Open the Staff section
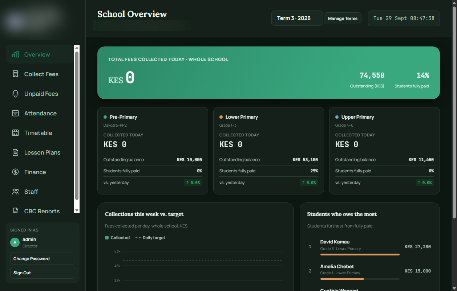Image resolution: width=457 pixels, height=291 pixels. click(x=40, y=192)
